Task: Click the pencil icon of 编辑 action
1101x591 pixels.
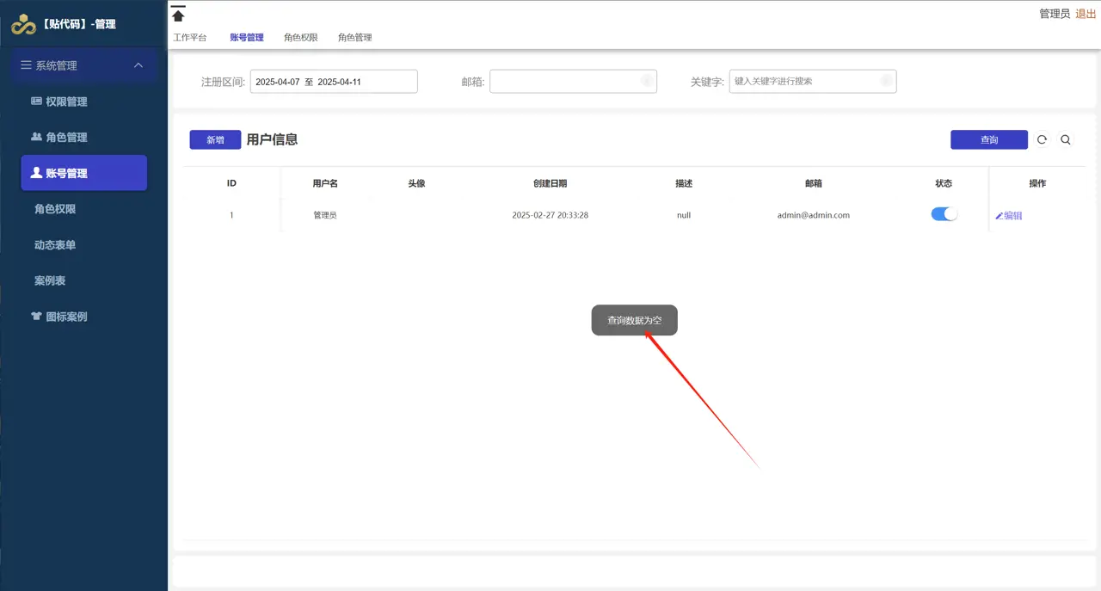Action: point(998,214)
